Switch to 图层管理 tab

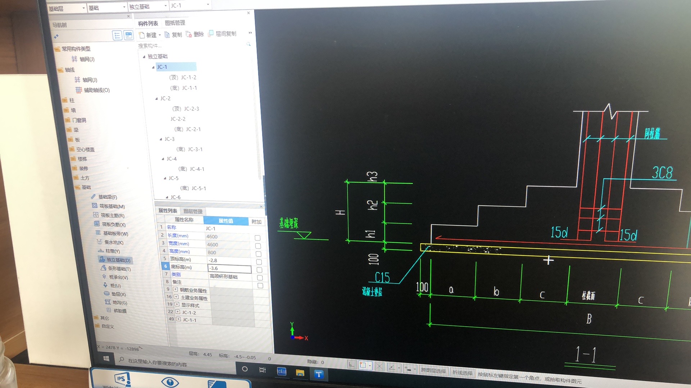(193, 212)
